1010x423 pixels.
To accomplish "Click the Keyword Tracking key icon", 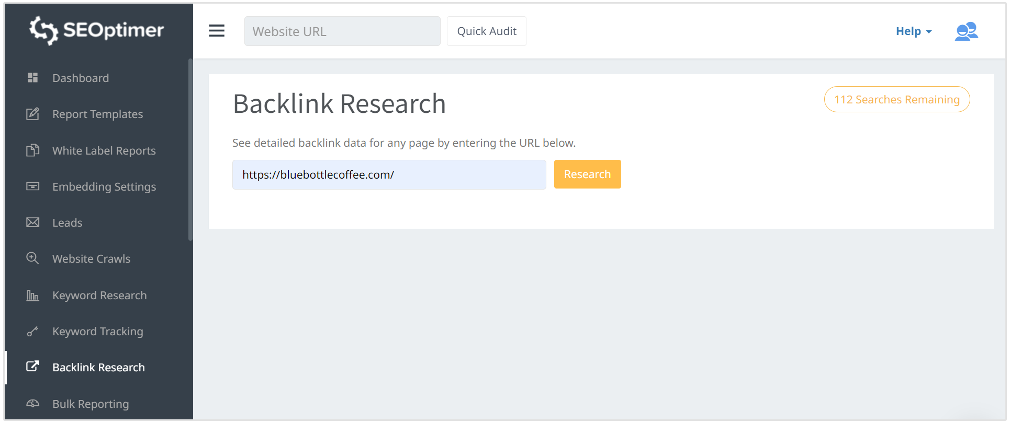I will [32, 331].
